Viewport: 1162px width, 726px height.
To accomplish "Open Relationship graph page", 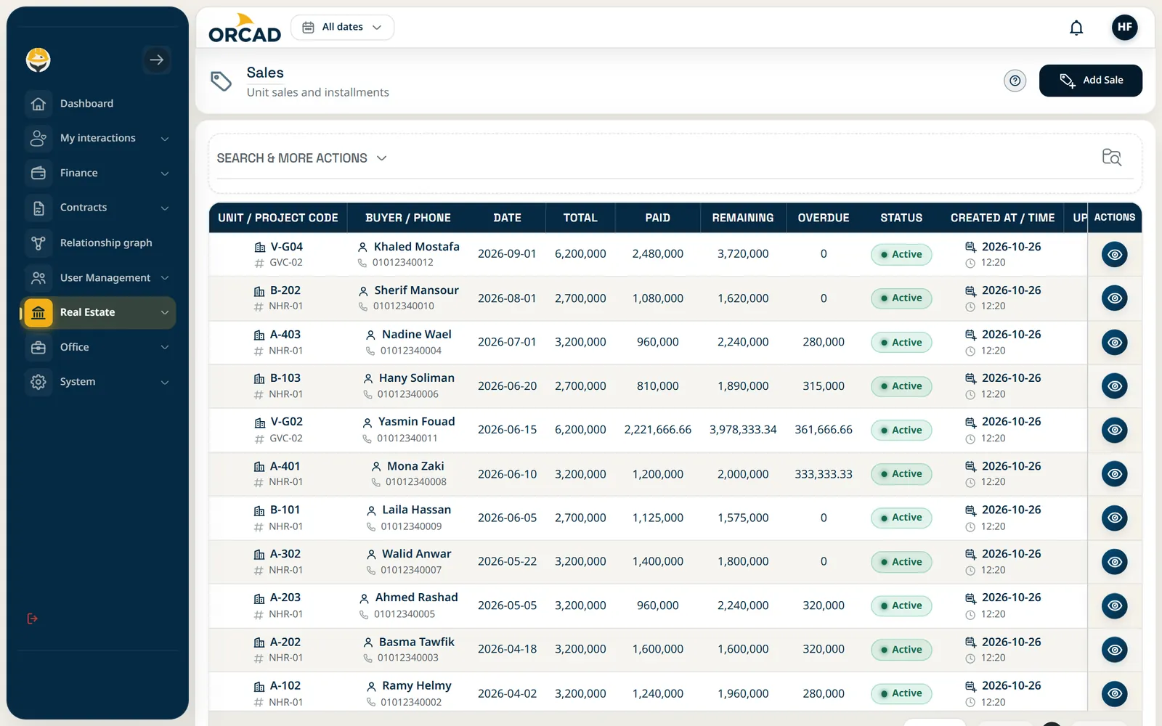I will pyautogui.click(x=100, y=242).
